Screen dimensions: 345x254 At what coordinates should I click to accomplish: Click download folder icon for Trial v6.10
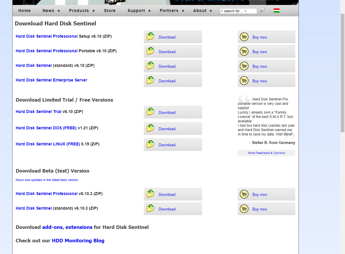click(151, 112)
